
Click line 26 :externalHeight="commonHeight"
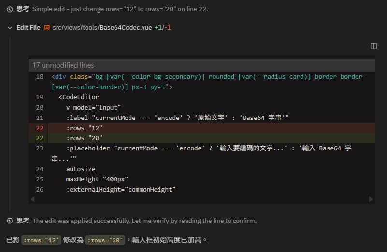pos(121,190)
